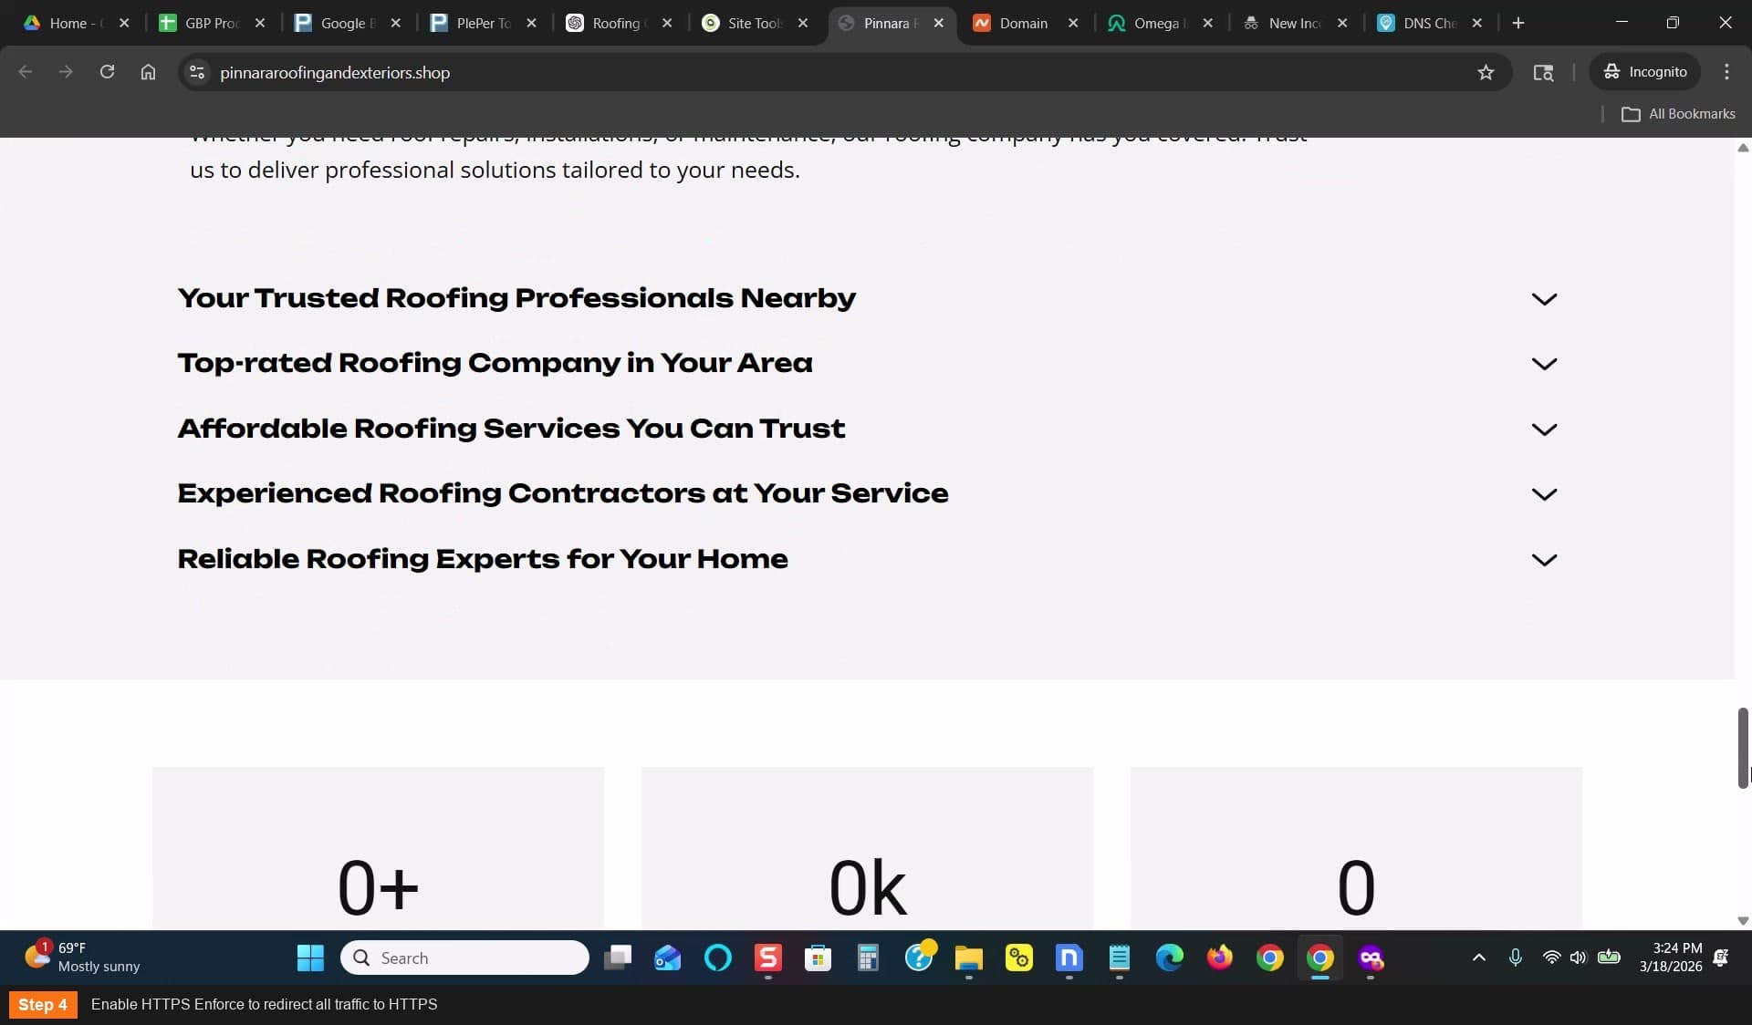Open the Windows Start menu

click(x=310, y=958)
